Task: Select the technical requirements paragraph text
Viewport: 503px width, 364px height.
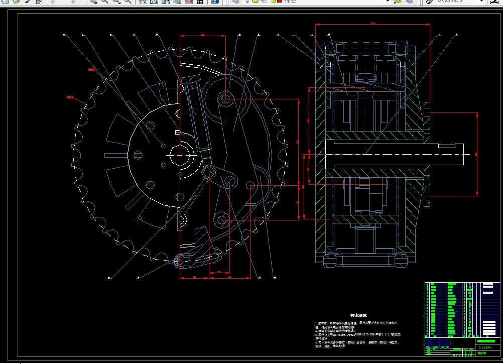Action: (358, 334)
